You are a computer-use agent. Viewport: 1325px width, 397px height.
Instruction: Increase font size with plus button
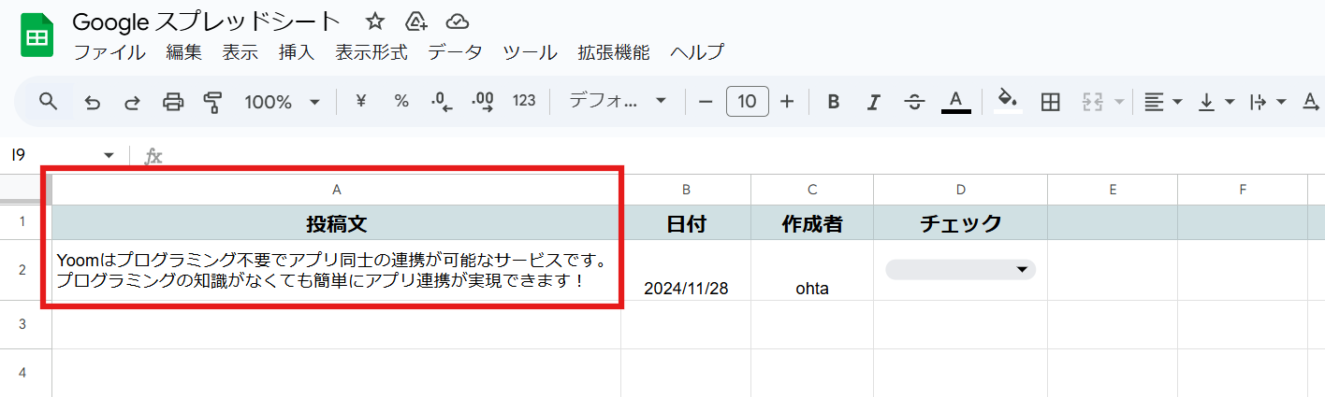(x=787, y=101)
